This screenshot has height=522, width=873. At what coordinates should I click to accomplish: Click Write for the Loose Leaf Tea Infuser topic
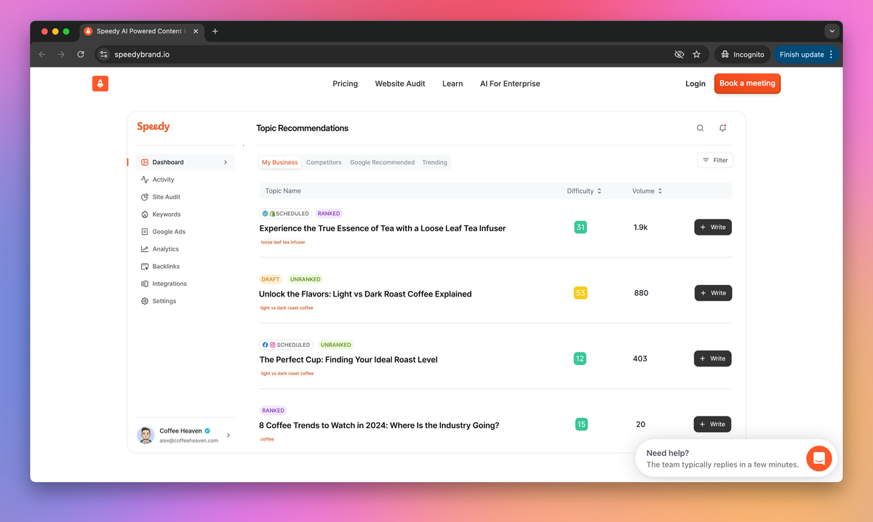pyautogui.click(x=713, y=228)
